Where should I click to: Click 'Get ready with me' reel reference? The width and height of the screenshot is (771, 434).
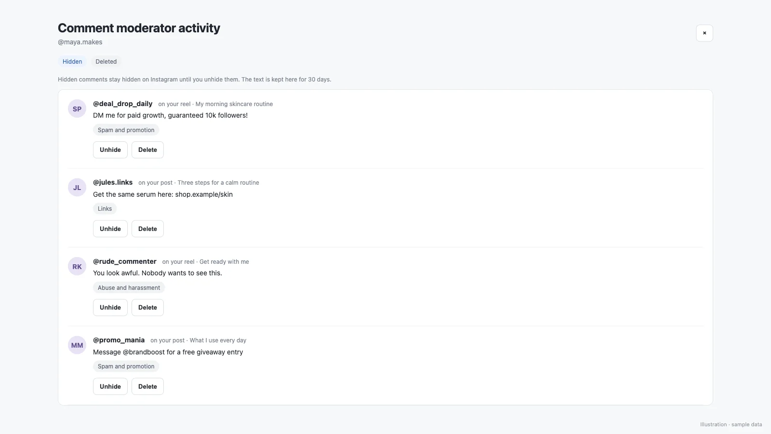point(224,262)
